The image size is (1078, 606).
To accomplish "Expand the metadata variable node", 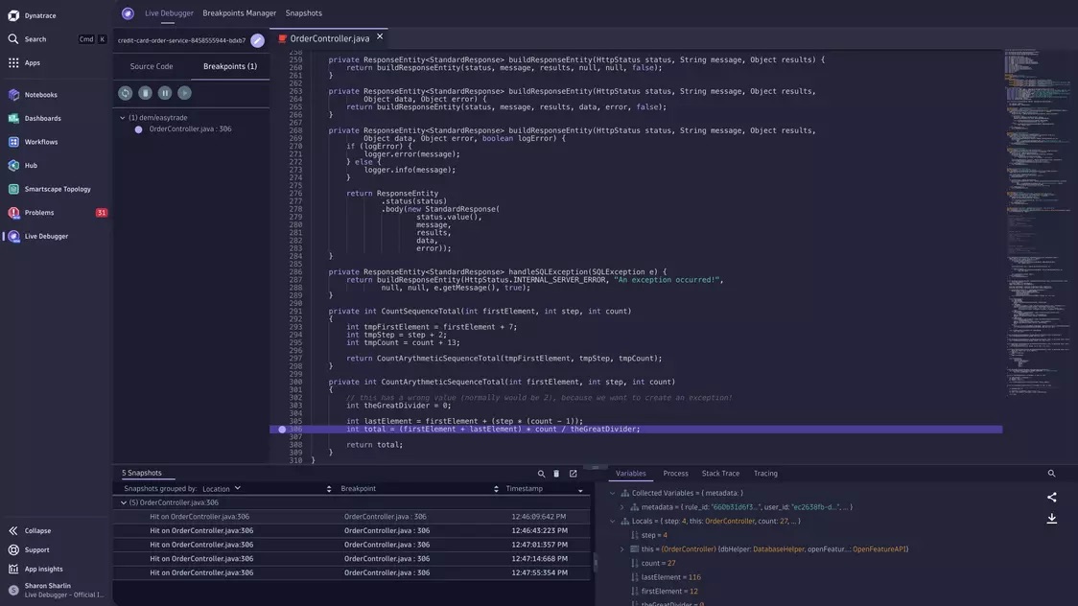I will coord(621,507).
